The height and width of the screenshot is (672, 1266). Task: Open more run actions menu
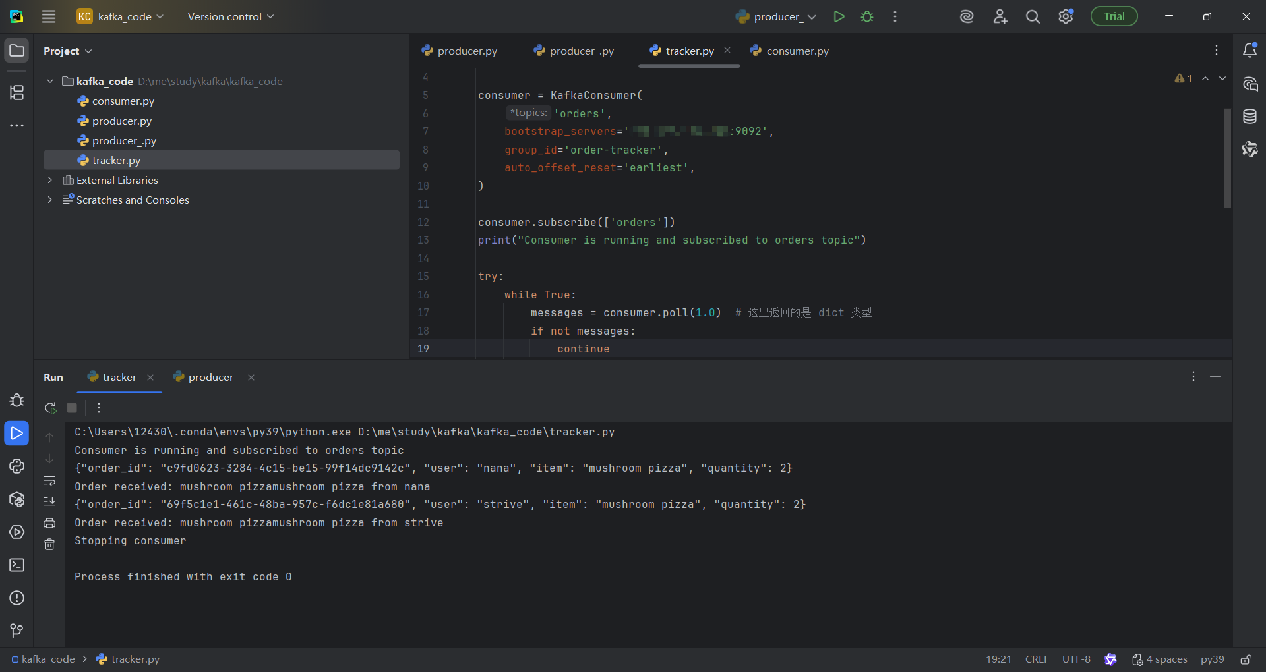tap(895, 16)
